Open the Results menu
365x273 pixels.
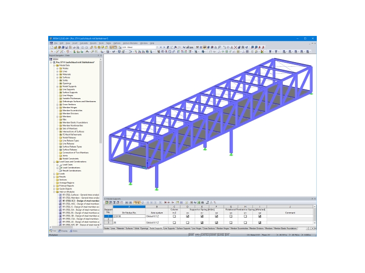93,43
